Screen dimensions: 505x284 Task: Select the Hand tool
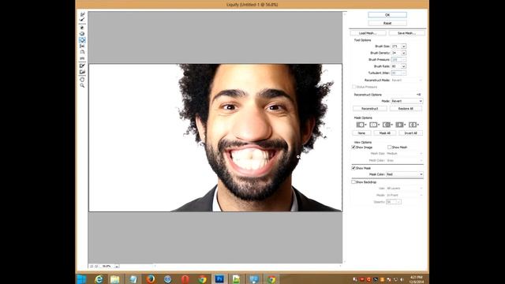point(82,79)
